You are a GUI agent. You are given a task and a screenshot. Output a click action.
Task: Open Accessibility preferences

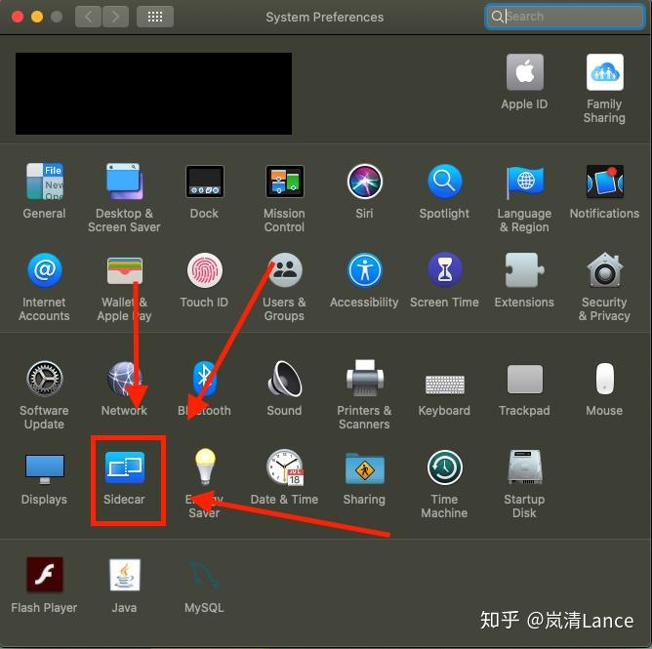(365, 270)
